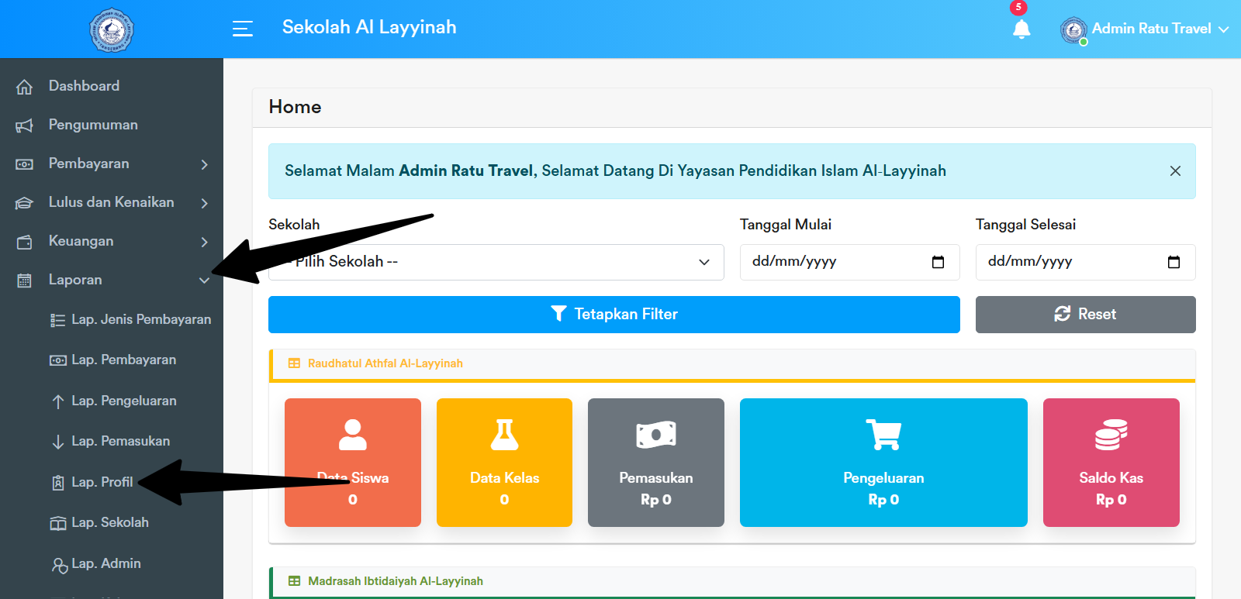The image size is (1241, 599).
Task: Apply filter with Tetapkan Filter button
Action: [614, 315]
